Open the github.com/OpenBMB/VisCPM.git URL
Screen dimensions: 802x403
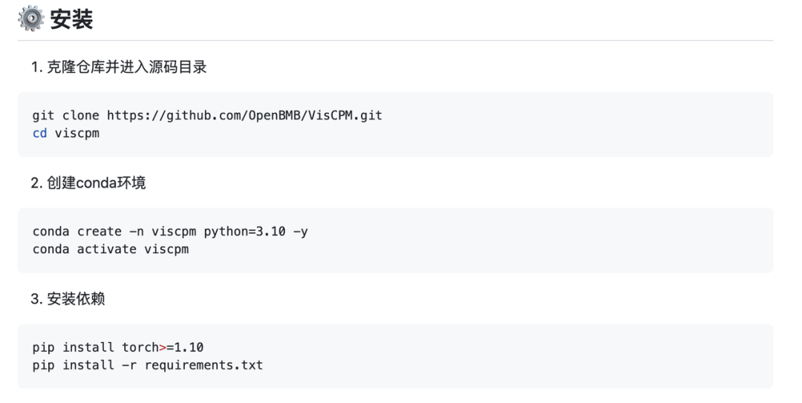[244, 115]
